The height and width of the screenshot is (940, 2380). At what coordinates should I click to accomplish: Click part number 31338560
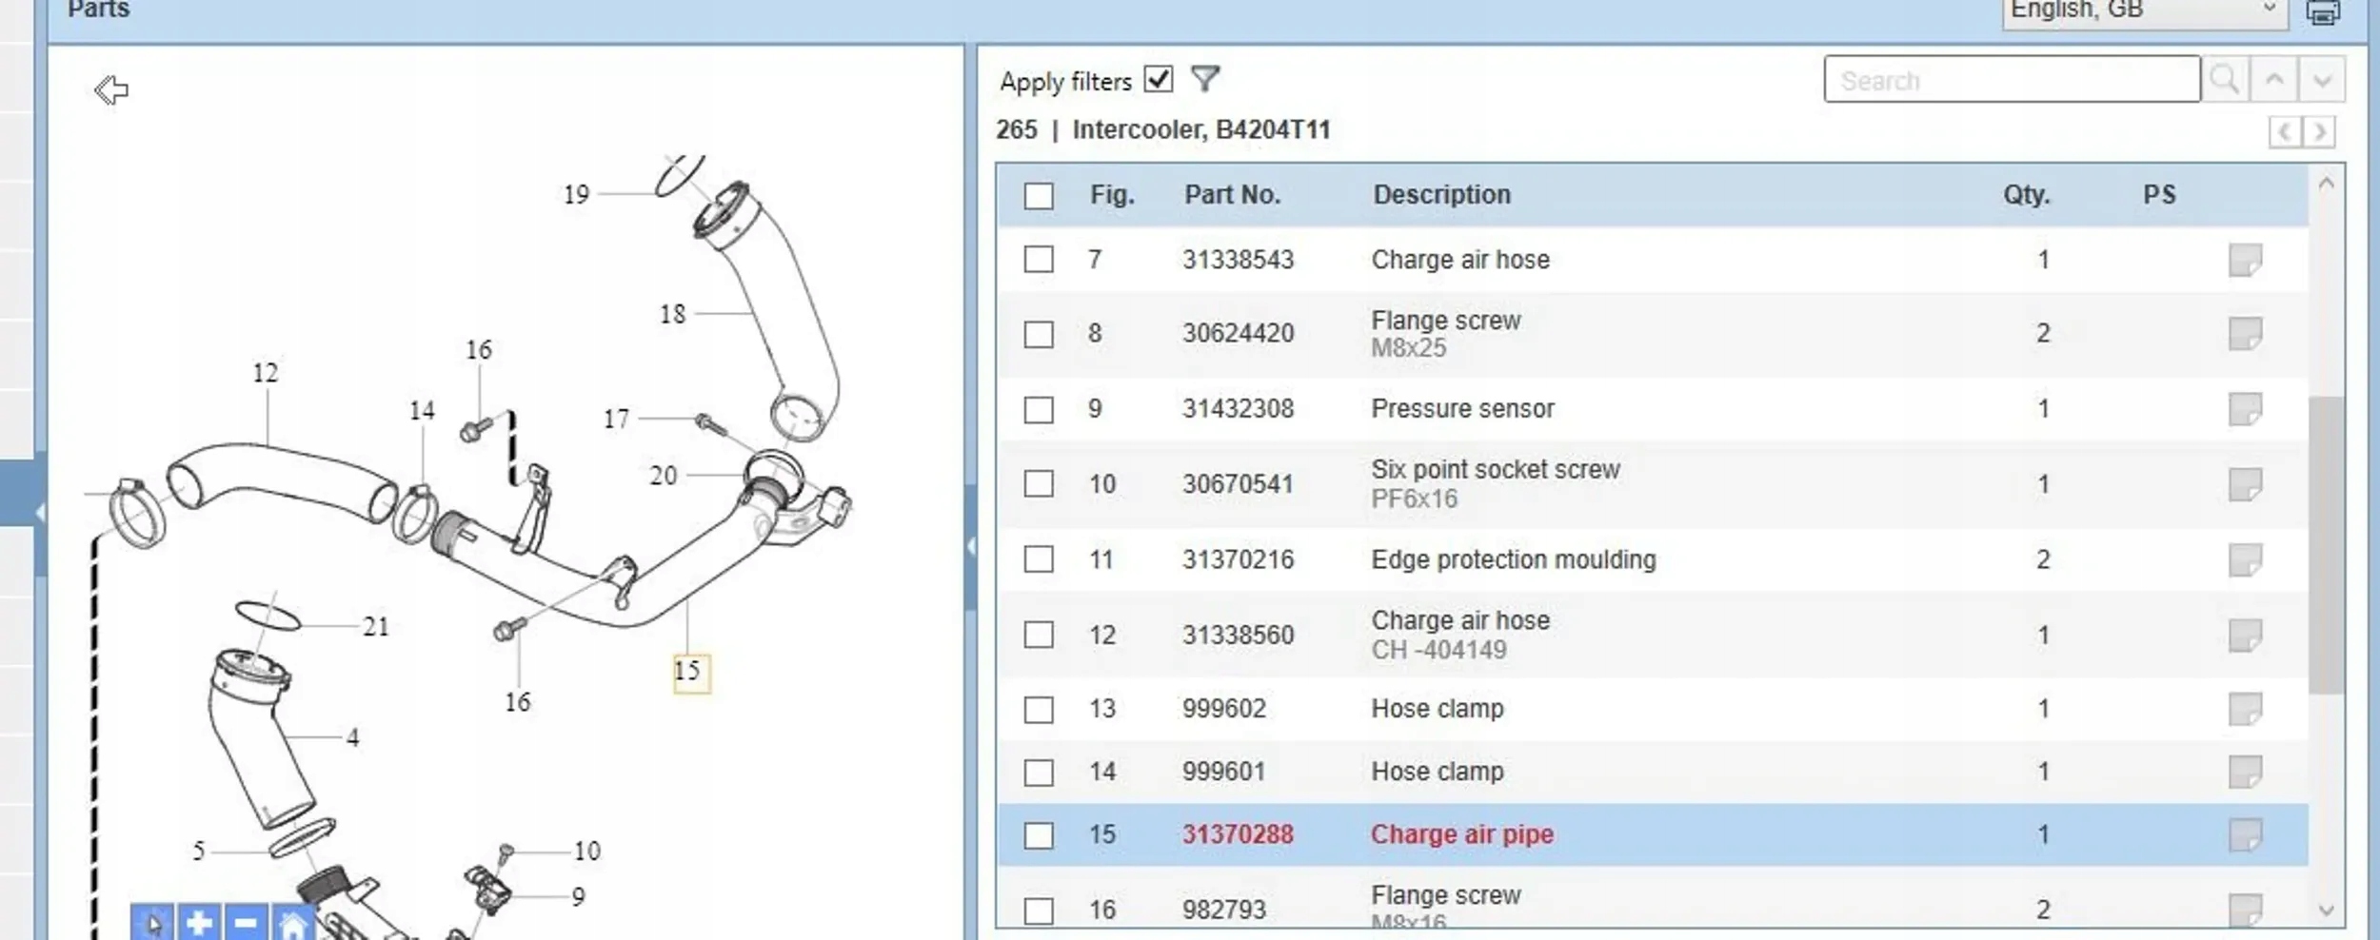pos(1238,635)
